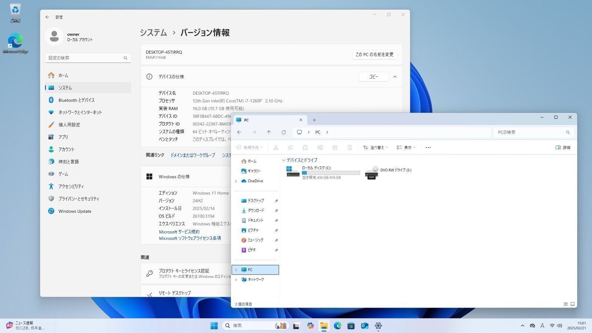The height and width of the screenshot is (333, 592).
Task: Show hidden system tray icons
Action: click(522, 326)
